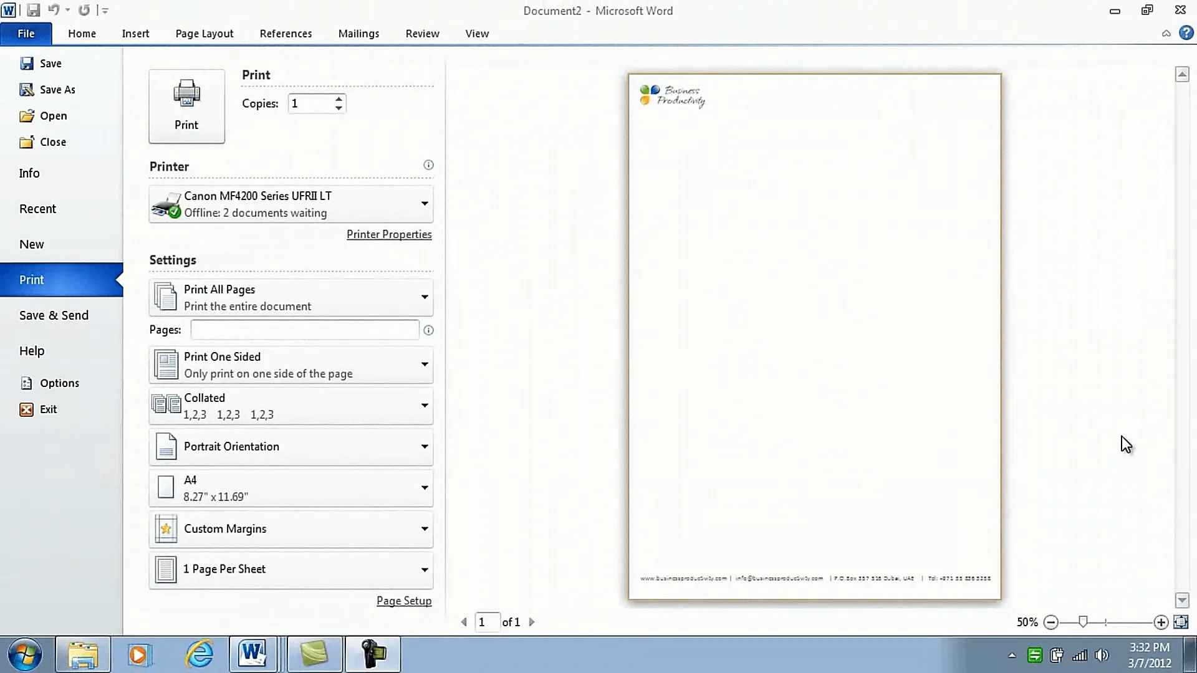The height and width of the screenshot is (673, 1197).
Task: Click the large Print button
Action: click(x=186, y=107)
